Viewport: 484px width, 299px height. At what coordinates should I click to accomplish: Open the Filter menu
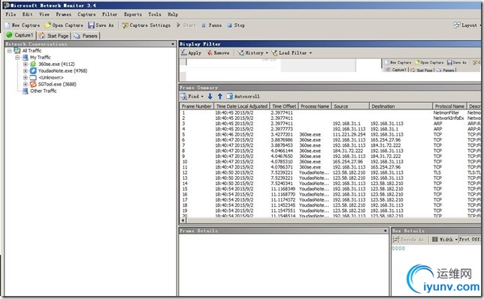click(x=110, y=14)
